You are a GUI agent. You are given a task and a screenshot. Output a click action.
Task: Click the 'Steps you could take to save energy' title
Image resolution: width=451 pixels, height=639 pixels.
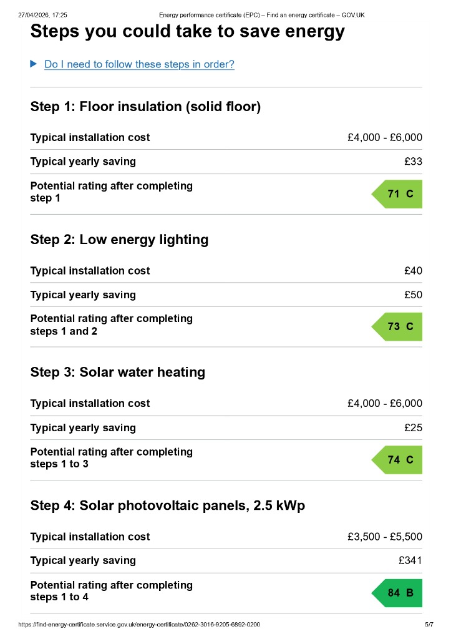pyautogui.click(x=187, y=31)
